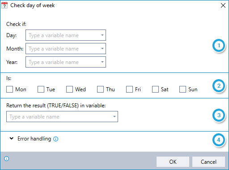Image resolution: width=229 pixels, height=170 pixels.
Task: Click numbered callout 2 badge
Action: pyautogui.click(x=219, y=86)
